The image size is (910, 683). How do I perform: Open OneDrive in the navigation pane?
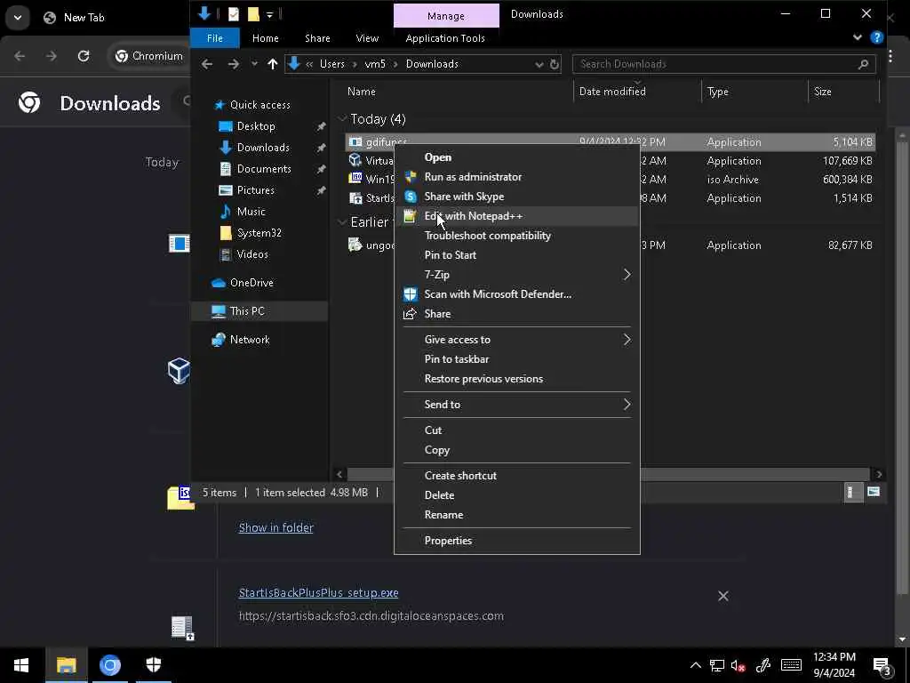pyautogui.click(x=251, y=283)
